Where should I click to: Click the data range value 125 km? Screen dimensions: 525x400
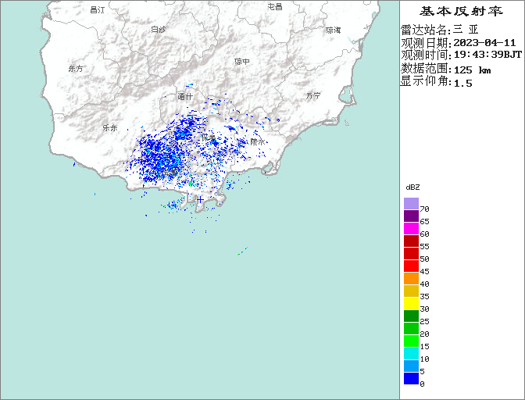click(x=472, y=70)
